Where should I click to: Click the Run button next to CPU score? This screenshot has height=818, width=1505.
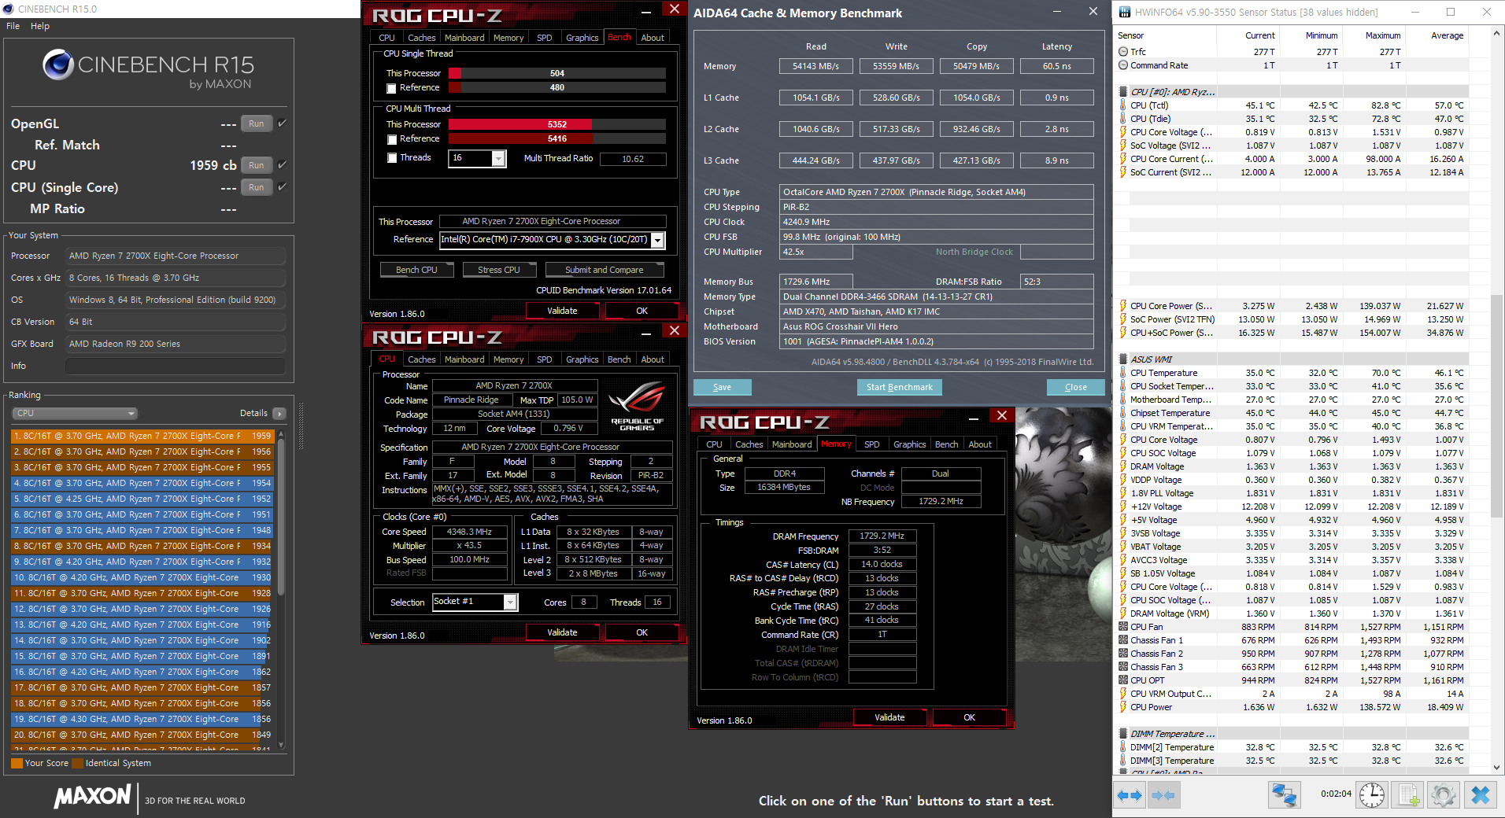(x=256, y=165)
